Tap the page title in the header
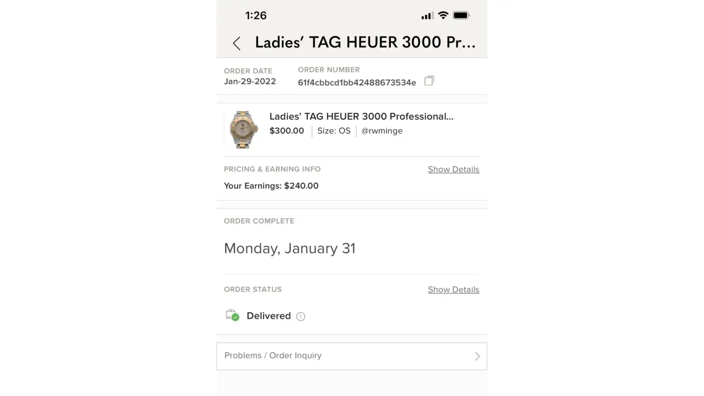The image size is (704, 396). (365, 42)
